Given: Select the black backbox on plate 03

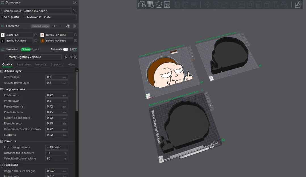Looking at the screenshot, I should coord(185,127).
